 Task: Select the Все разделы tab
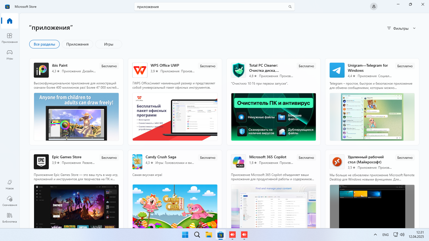click(45, 44)
